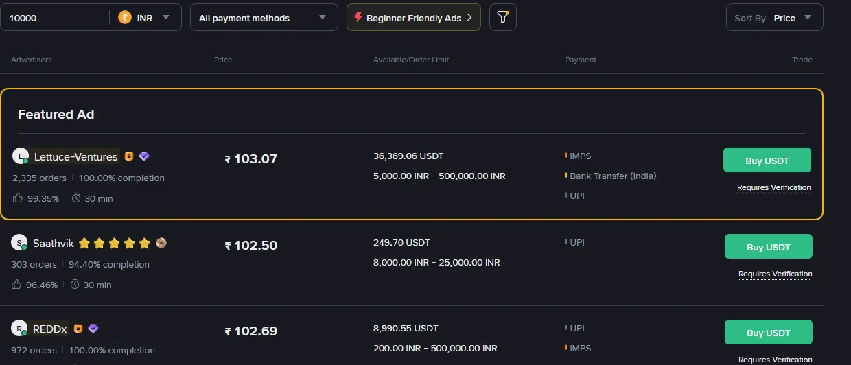This screenshot has height=365, width=851.
Task: Click the Featured Ad heading
Action: (56, 115)
